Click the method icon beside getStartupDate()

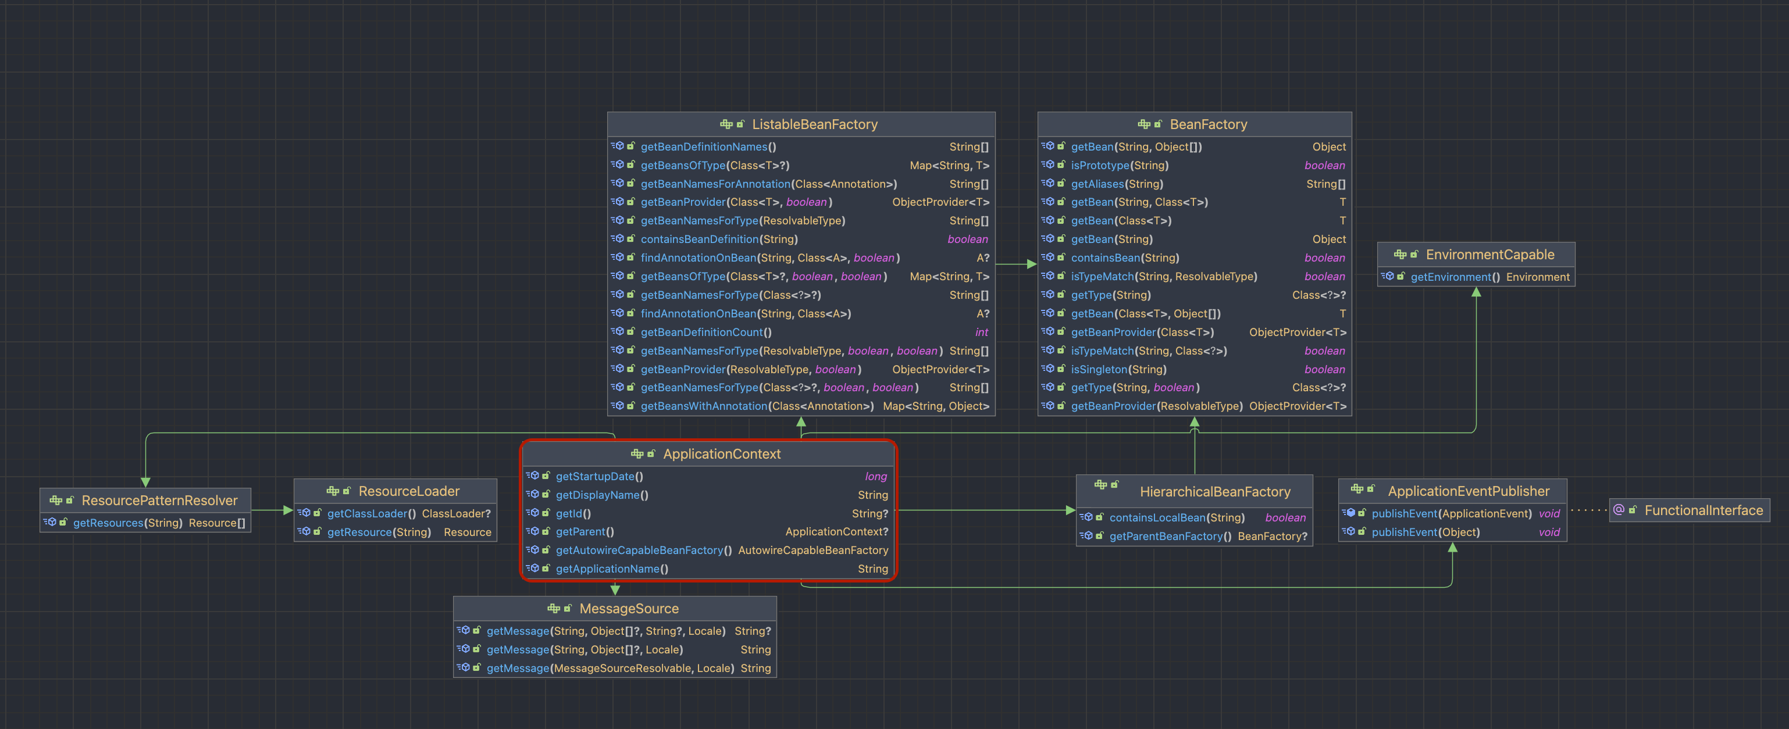(533, 476)
